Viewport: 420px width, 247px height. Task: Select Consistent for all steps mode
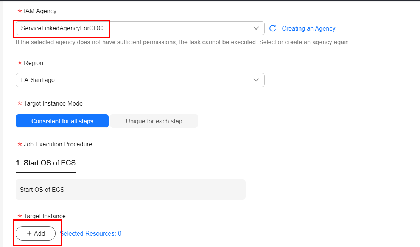pyautogui.click(x=62, y=121)
